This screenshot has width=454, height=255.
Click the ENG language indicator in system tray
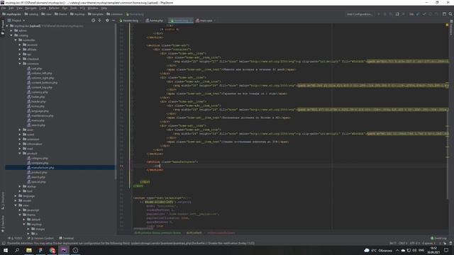[421, 250]
